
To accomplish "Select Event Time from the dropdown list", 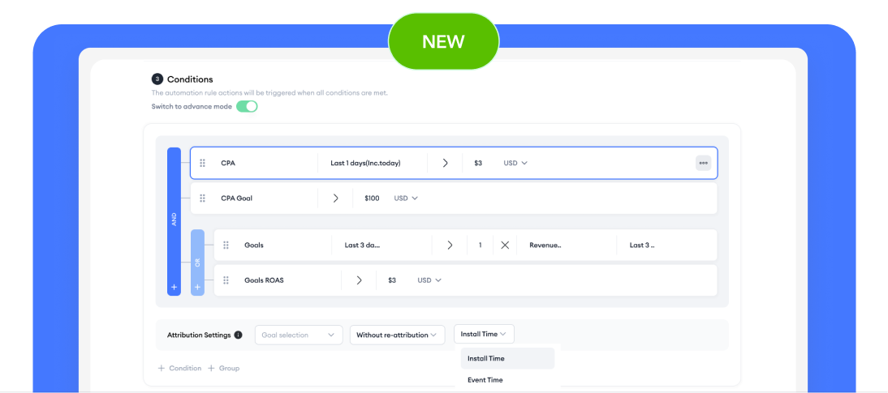I will 485,379.
